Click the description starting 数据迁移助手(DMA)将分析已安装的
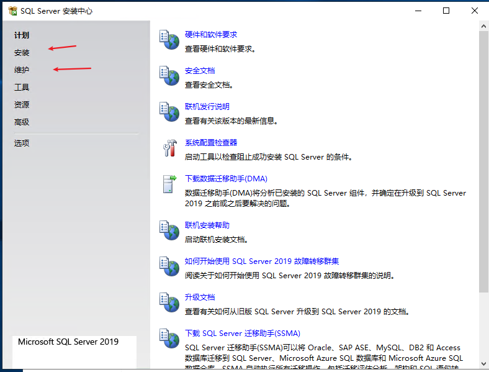 (x=325, y=198)
